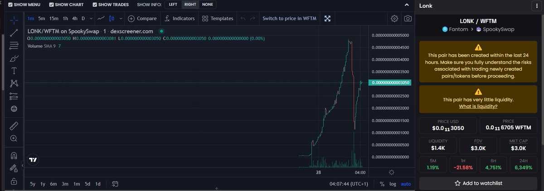
Task: Open the go to date calendar icon
Action: pos(115,184)
